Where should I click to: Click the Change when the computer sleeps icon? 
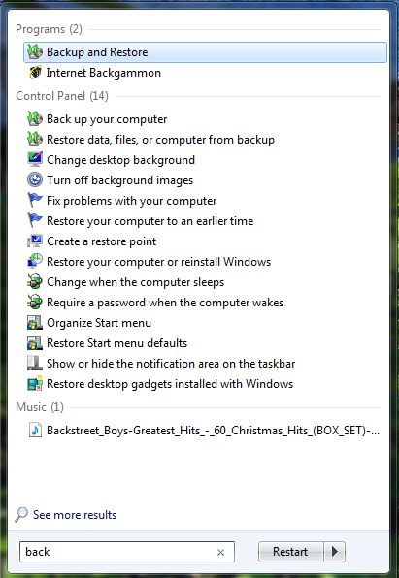pos(35,282)
